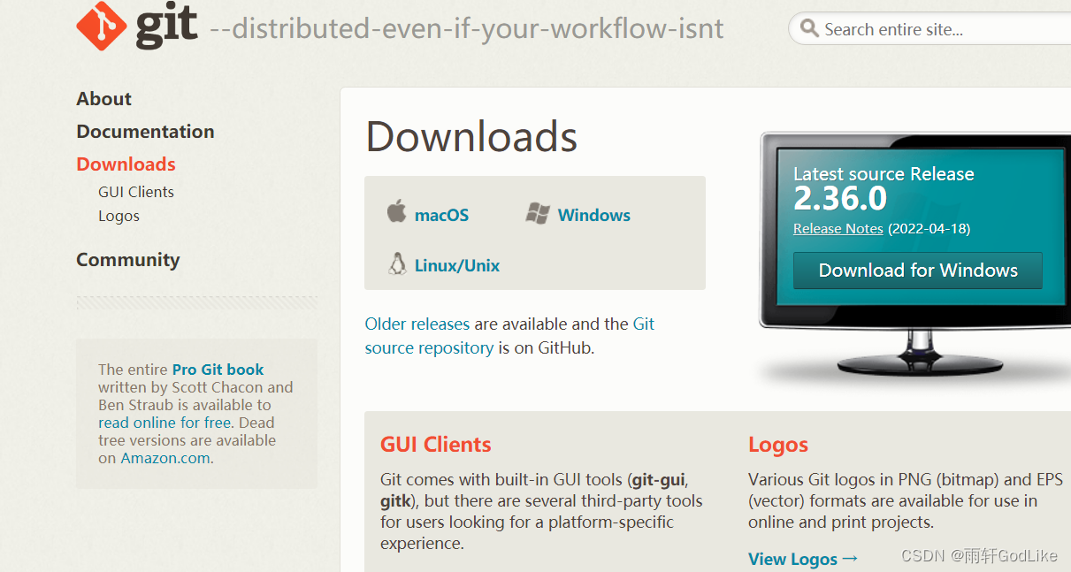
Task: Open GUI Clients in sidebar
Action: (136, 192)
